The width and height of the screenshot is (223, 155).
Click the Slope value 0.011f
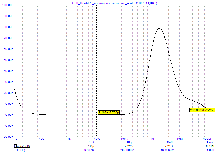tap(210, 146)
